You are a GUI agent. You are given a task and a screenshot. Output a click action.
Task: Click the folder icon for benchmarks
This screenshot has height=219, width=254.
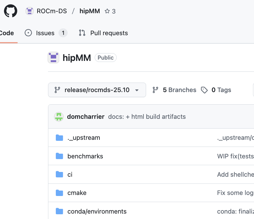(59, 156)
